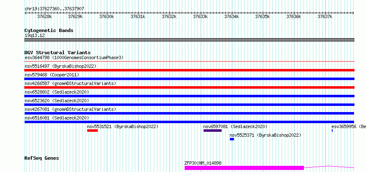
Task: Click the tiny blue esv3659956 variant mark
Action: 332,131
